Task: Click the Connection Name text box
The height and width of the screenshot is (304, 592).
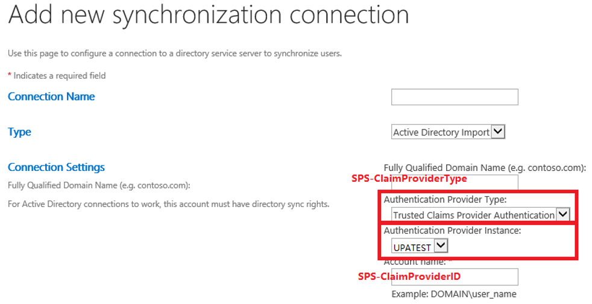Action: pyautogui.click(x=455, y=97)
